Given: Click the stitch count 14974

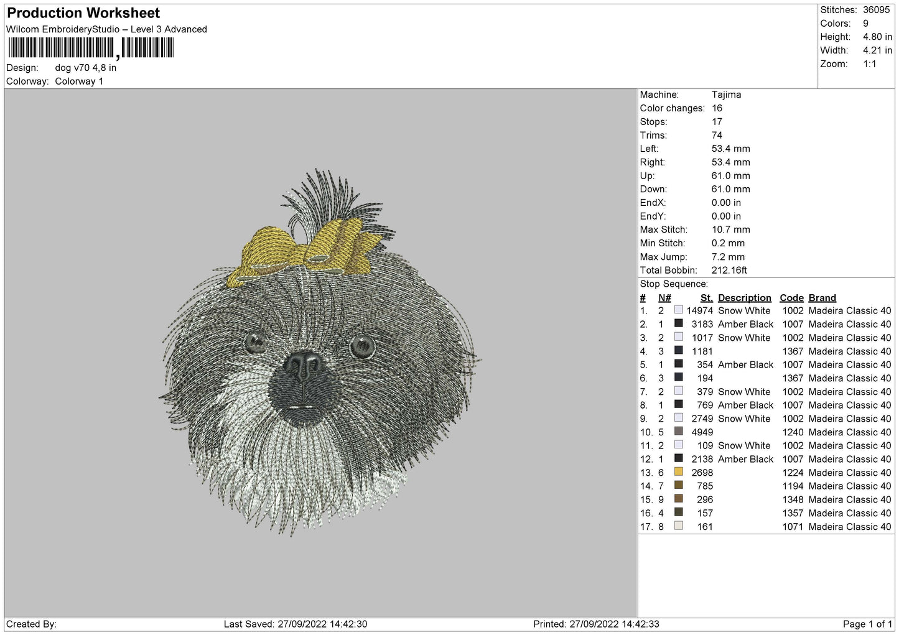Looking at the screenshot, I should pyautogui.click(x=699, y=310).
